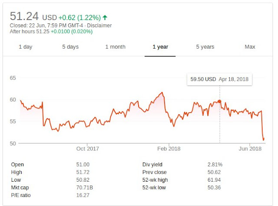Viewport: 278px width, 206px height.
Task: Click the 52-wk high value 61.94
Action: click(214, 179)
